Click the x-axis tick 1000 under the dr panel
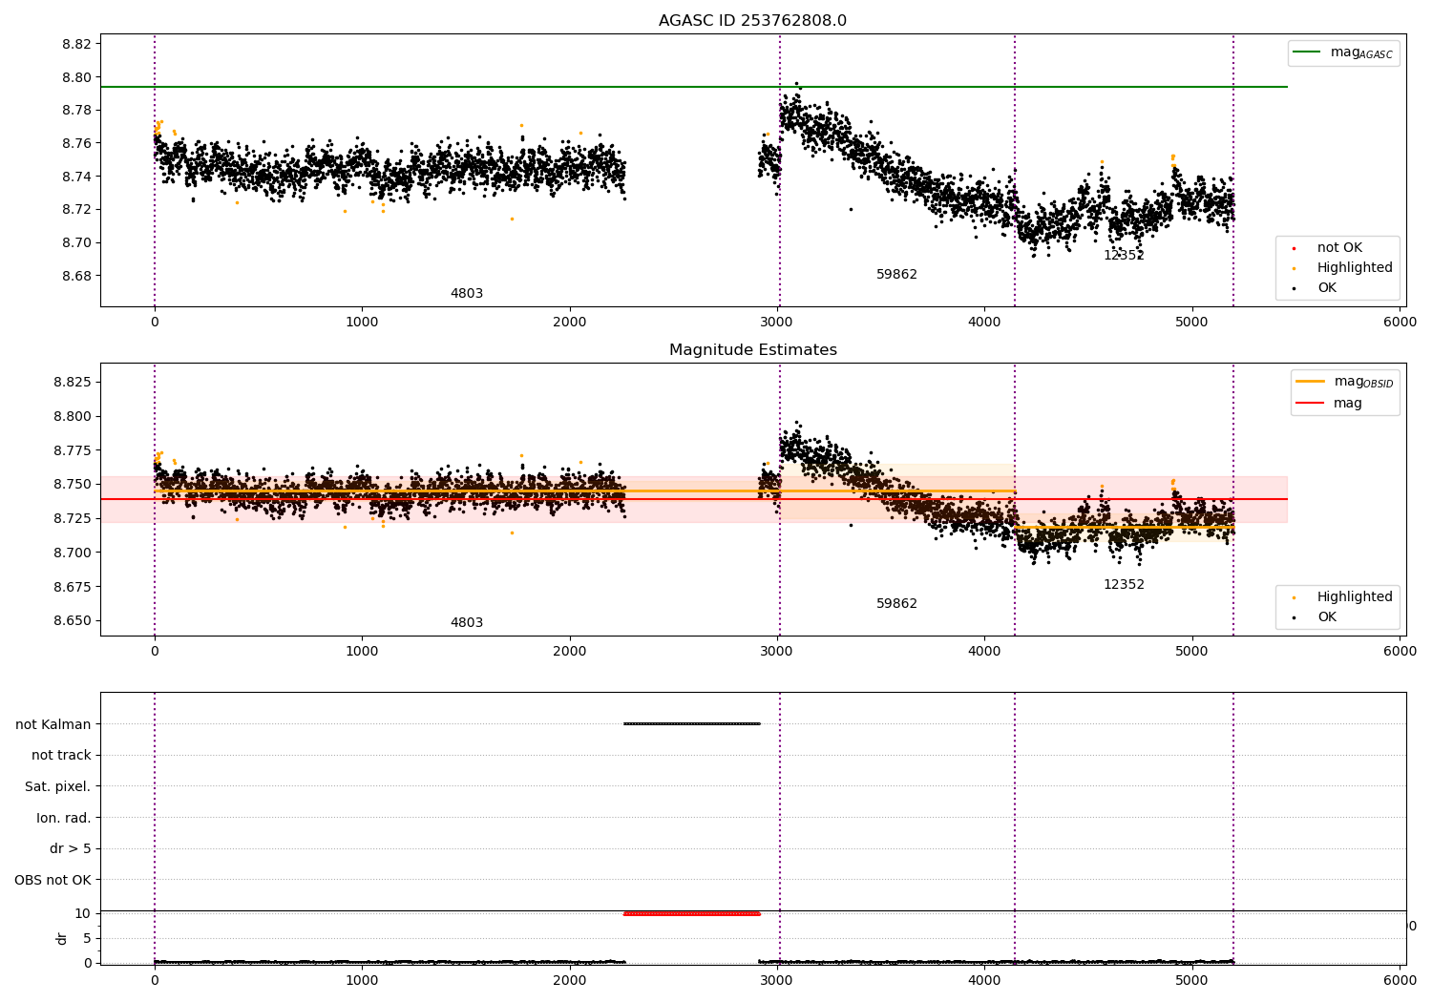Image resolution: width=1432 pixels, height=1002 pixels. coord(362,980)
